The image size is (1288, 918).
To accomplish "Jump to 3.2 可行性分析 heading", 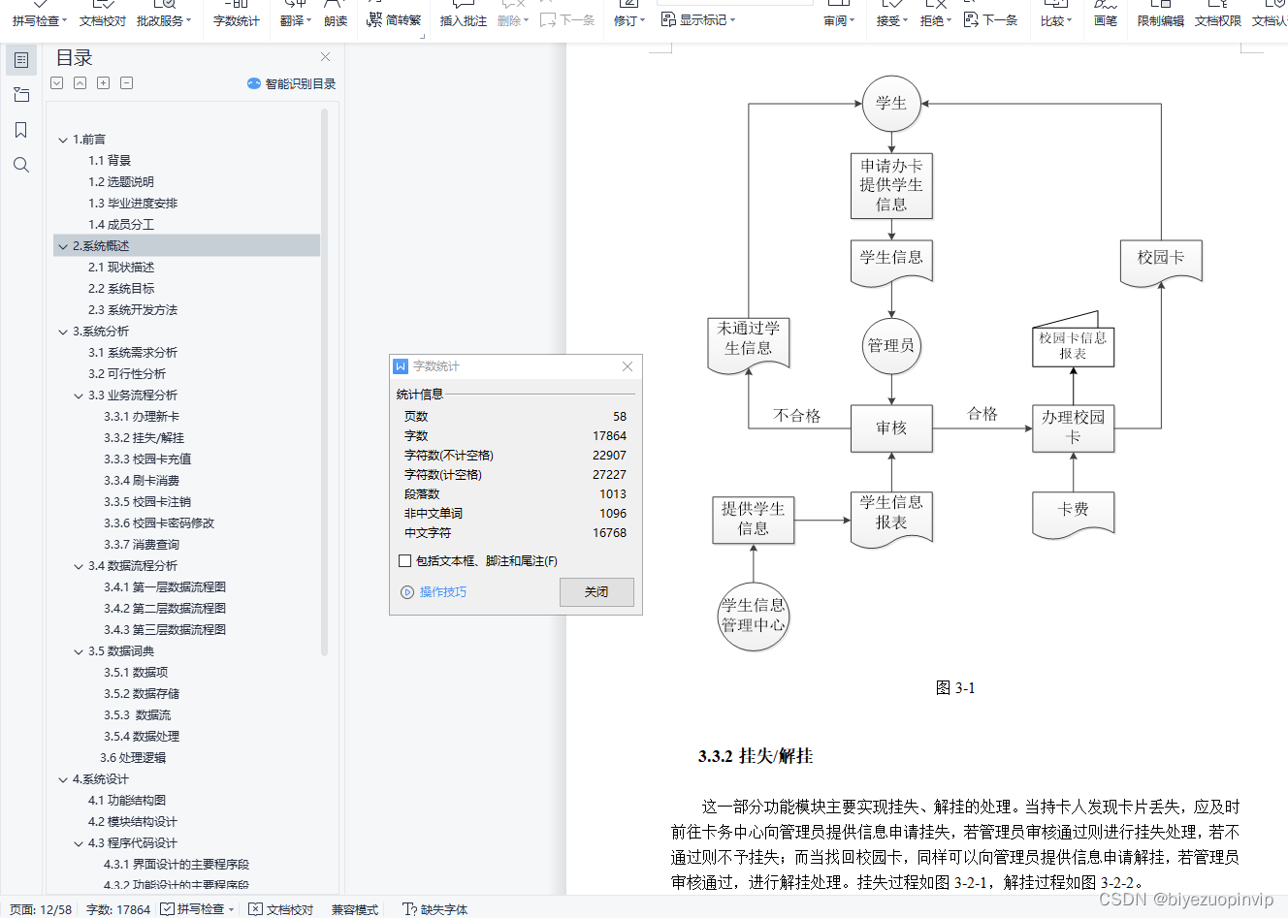I will [x=127, y=374].
